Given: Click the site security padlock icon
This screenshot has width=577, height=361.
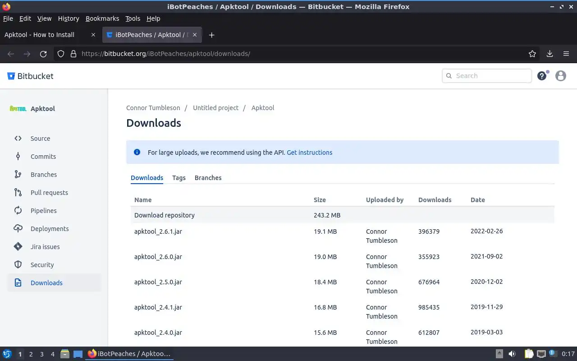Looking at the screenshot, I should [x=73, y=54].
